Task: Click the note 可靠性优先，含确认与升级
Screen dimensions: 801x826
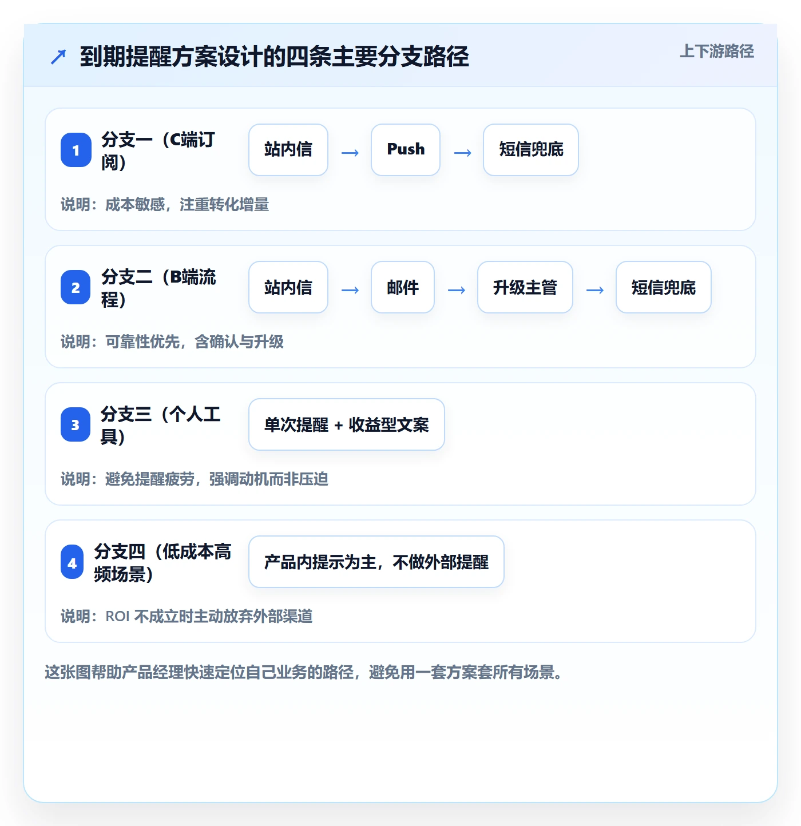Action: tap(195, 341)
